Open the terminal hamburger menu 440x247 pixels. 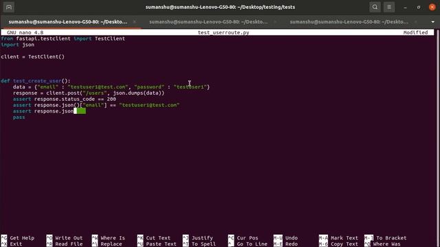point(389,8)
